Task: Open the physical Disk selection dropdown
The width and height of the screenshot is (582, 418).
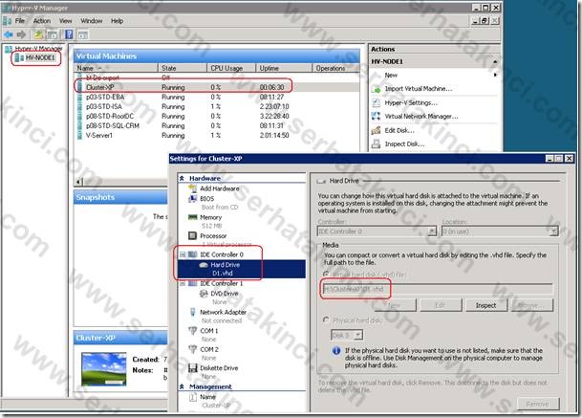Action: tap(357, 335)
